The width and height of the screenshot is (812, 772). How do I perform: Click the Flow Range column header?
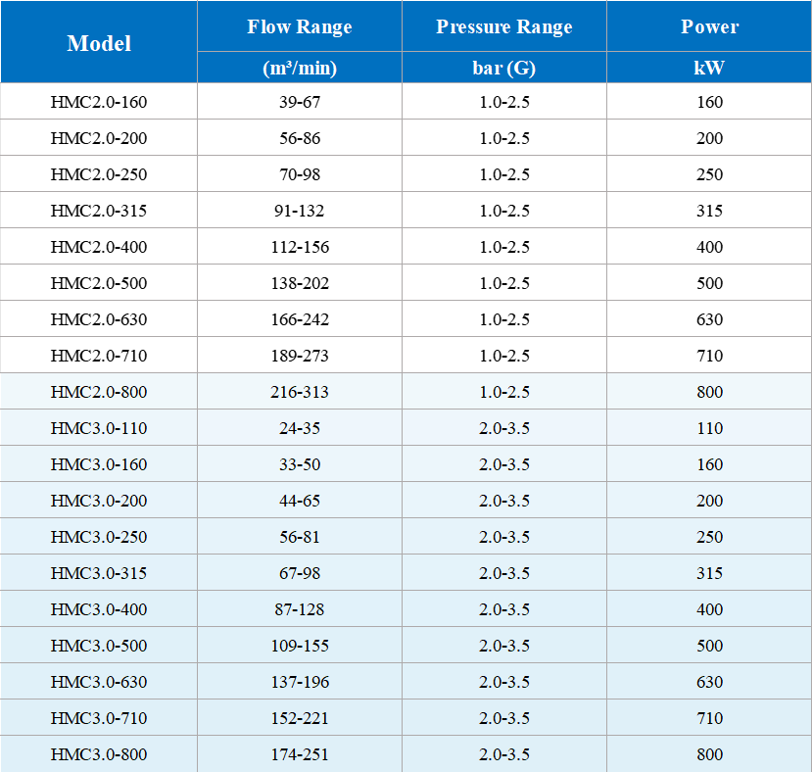click(300, 26)
